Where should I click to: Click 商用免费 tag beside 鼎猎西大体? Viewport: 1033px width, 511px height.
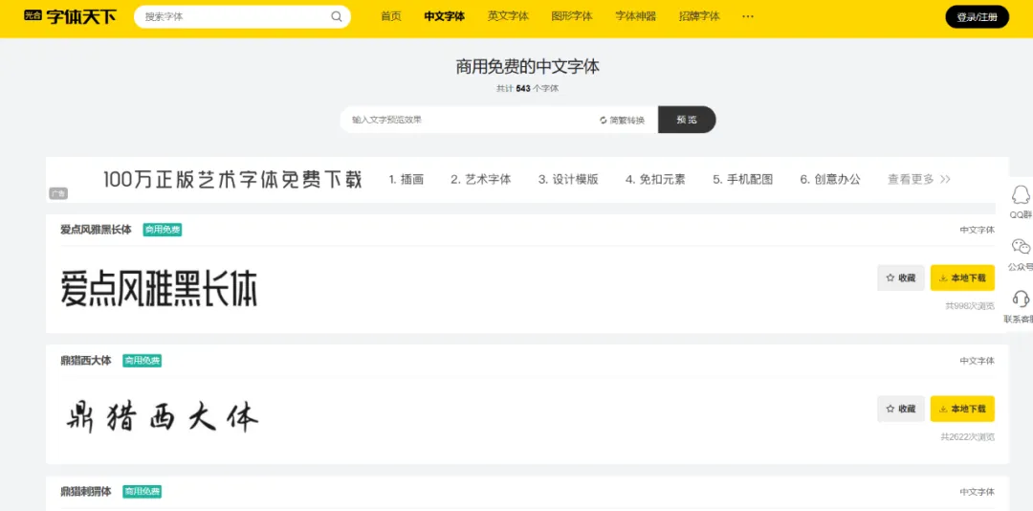142,361
